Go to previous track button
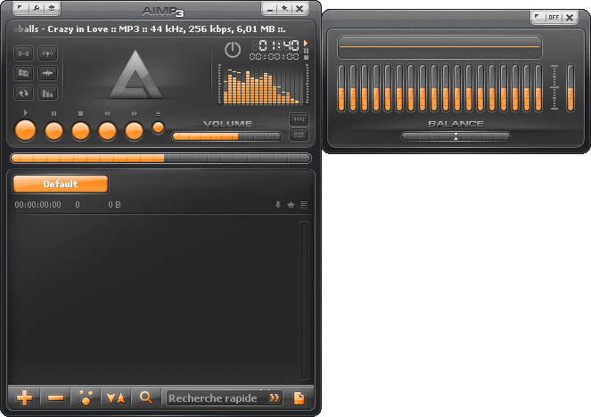Viewport: 591px width, 417px height. [x=108, y=132]
